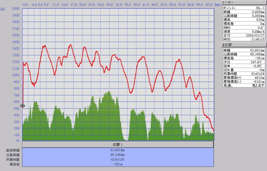Click the マーカー panel header
The width and height of the screenshot is (267, 171).
coord(243,2)
